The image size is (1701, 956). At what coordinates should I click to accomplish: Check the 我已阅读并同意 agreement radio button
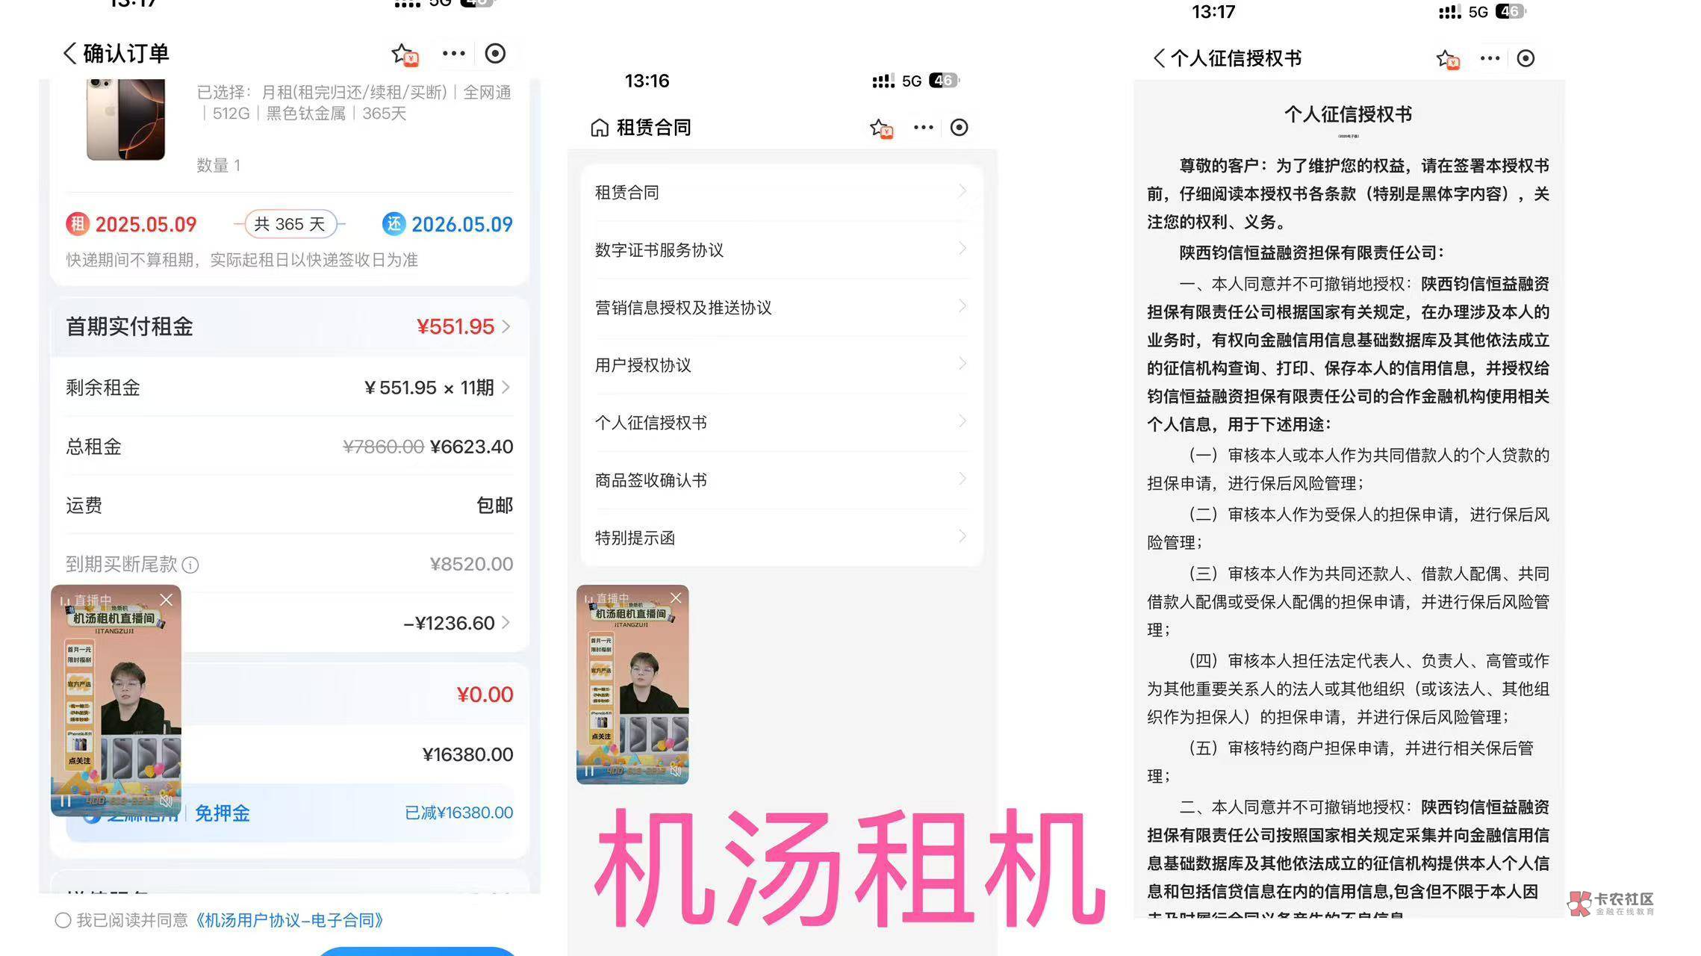coord(63,920)
